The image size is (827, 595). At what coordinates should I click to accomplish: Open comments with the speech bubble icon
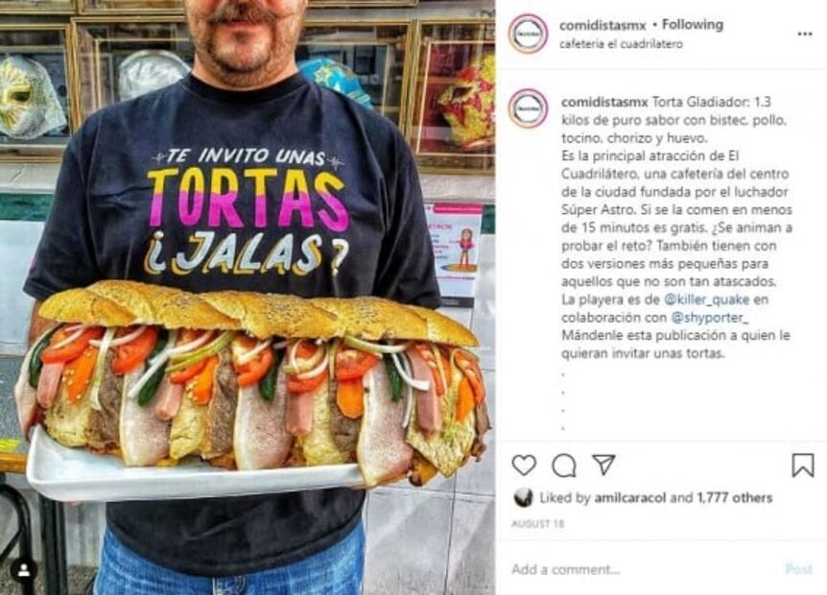[564, 465]
